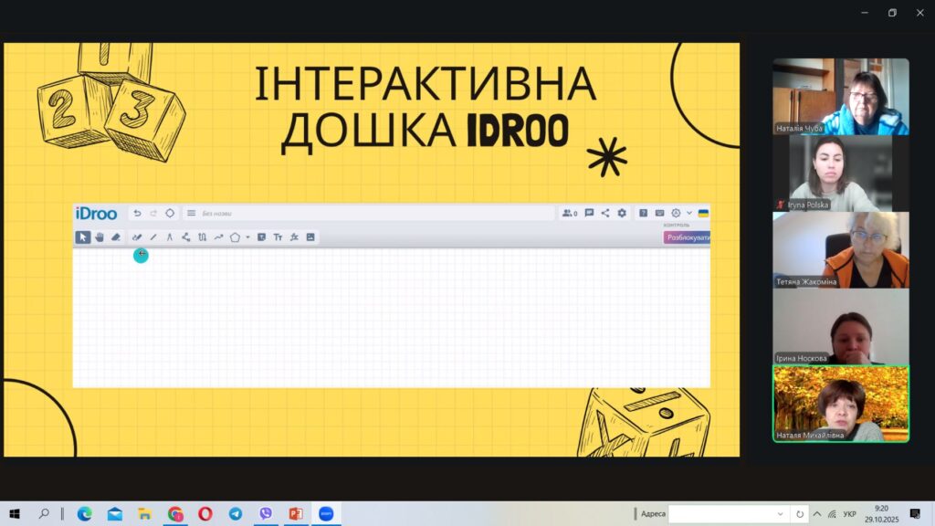The image size is (935, 526).
Task: Open the iDroo chat icon
Action: 589,214
